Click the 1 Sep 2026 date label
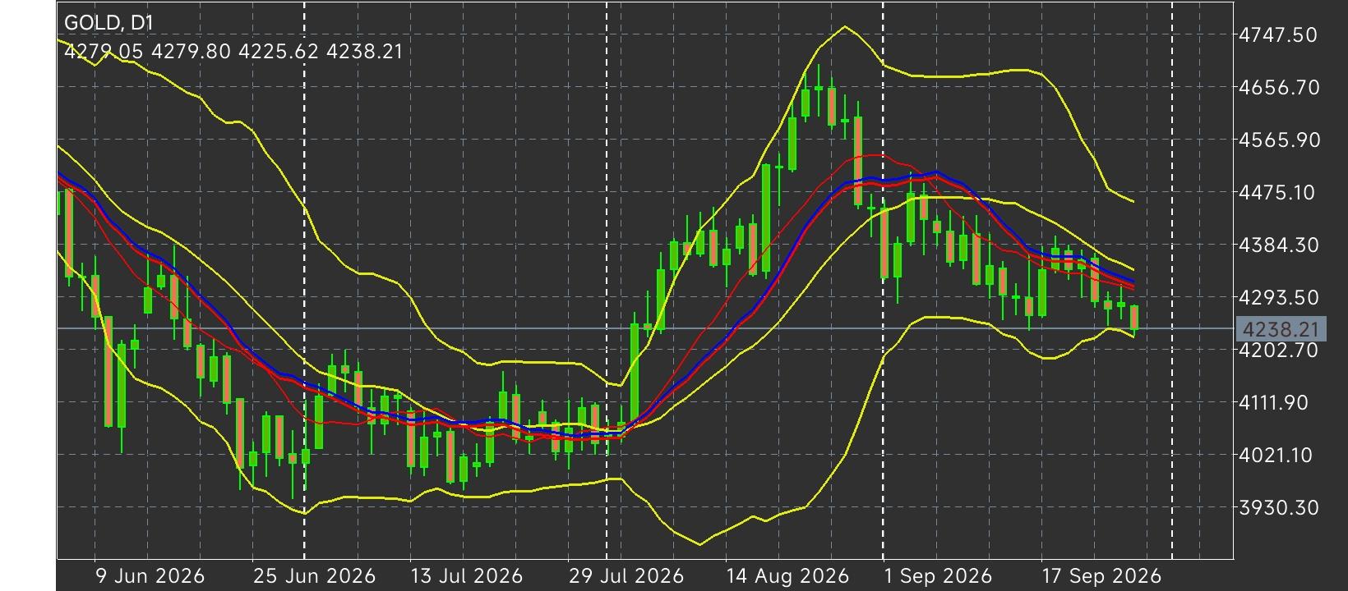1348x591 pixels. coord(937,576)
